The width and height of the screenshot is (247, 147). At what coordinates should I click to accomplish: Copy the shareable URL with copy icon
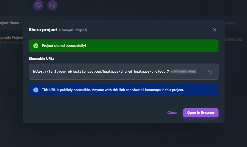click(x=210, y=72)
